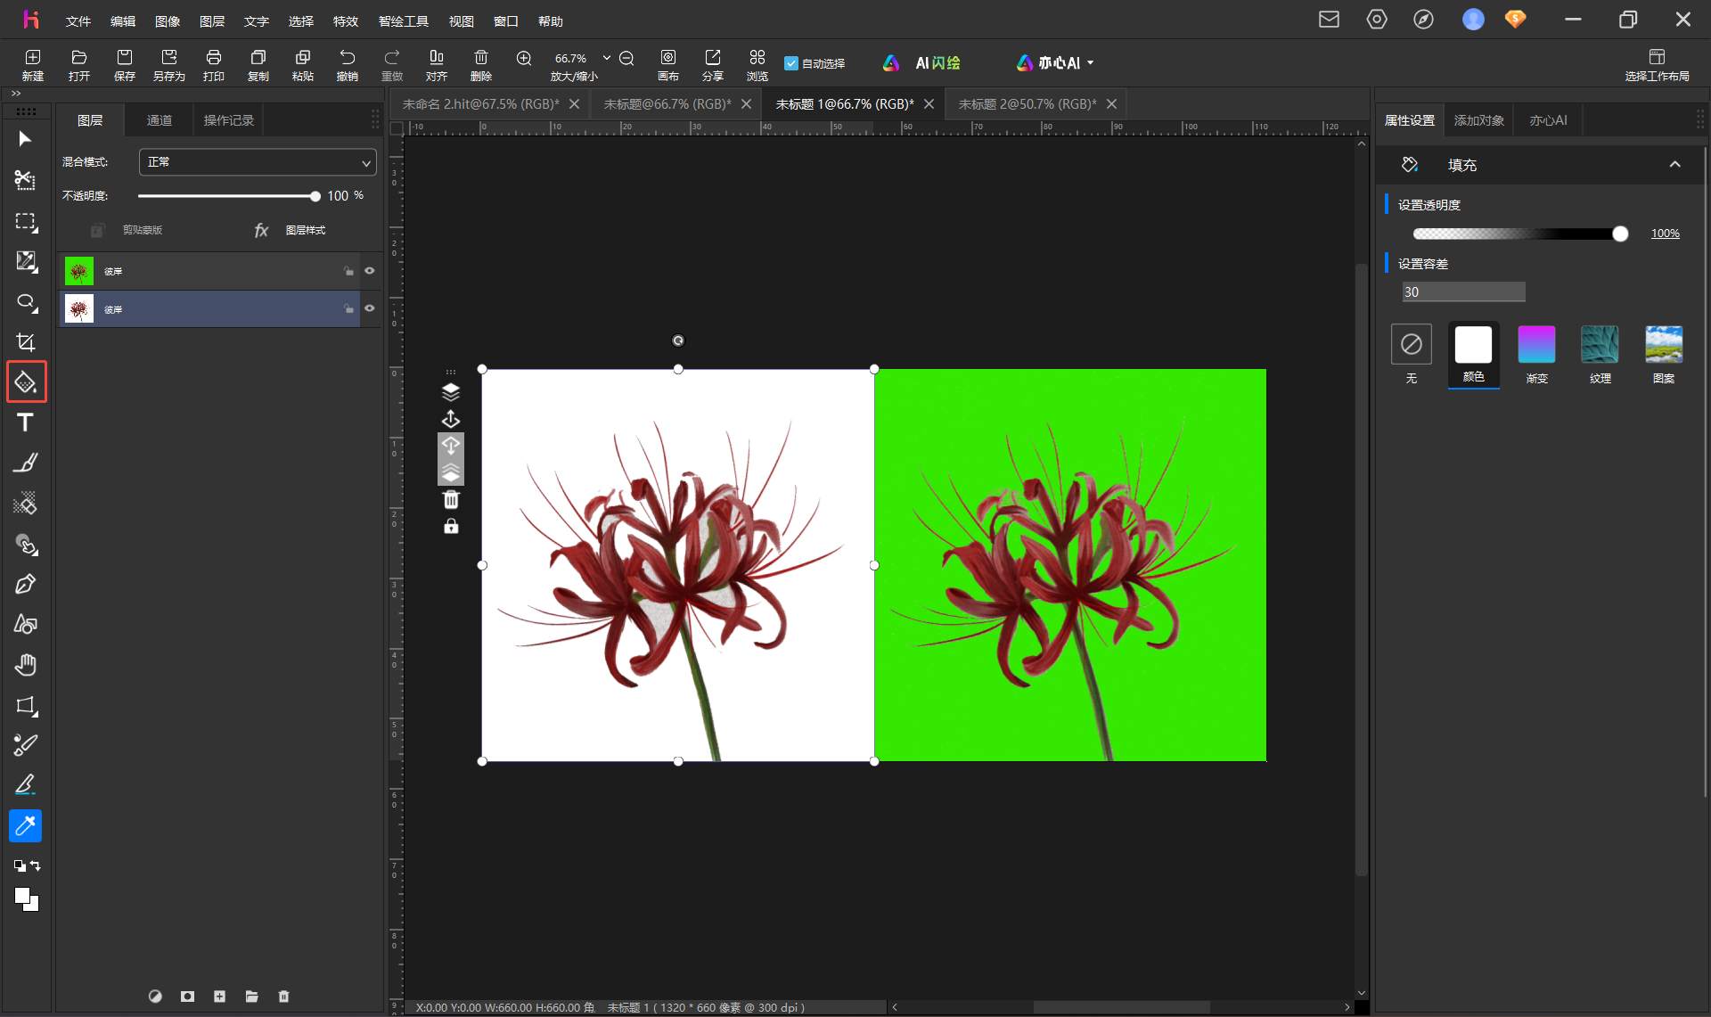Image resolution: width=1711 pixels, height=1017 pixels.
Task: Select the 无 (no fill) option
Action: (x=1412, y=354)
